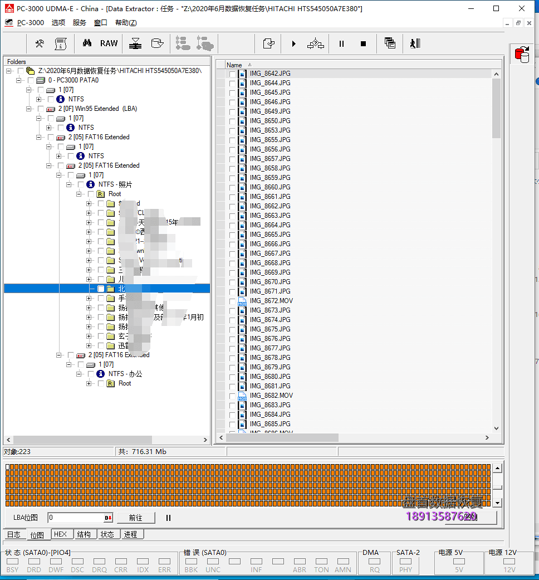Click the drive icon of 0 - PC3000 PATA0

click(41, 80)
